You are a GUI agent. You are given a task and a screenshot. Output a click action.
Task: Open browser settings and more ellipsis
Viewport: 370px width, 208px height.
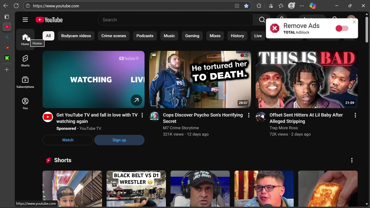pyautogui.click(x=302, y=6)
